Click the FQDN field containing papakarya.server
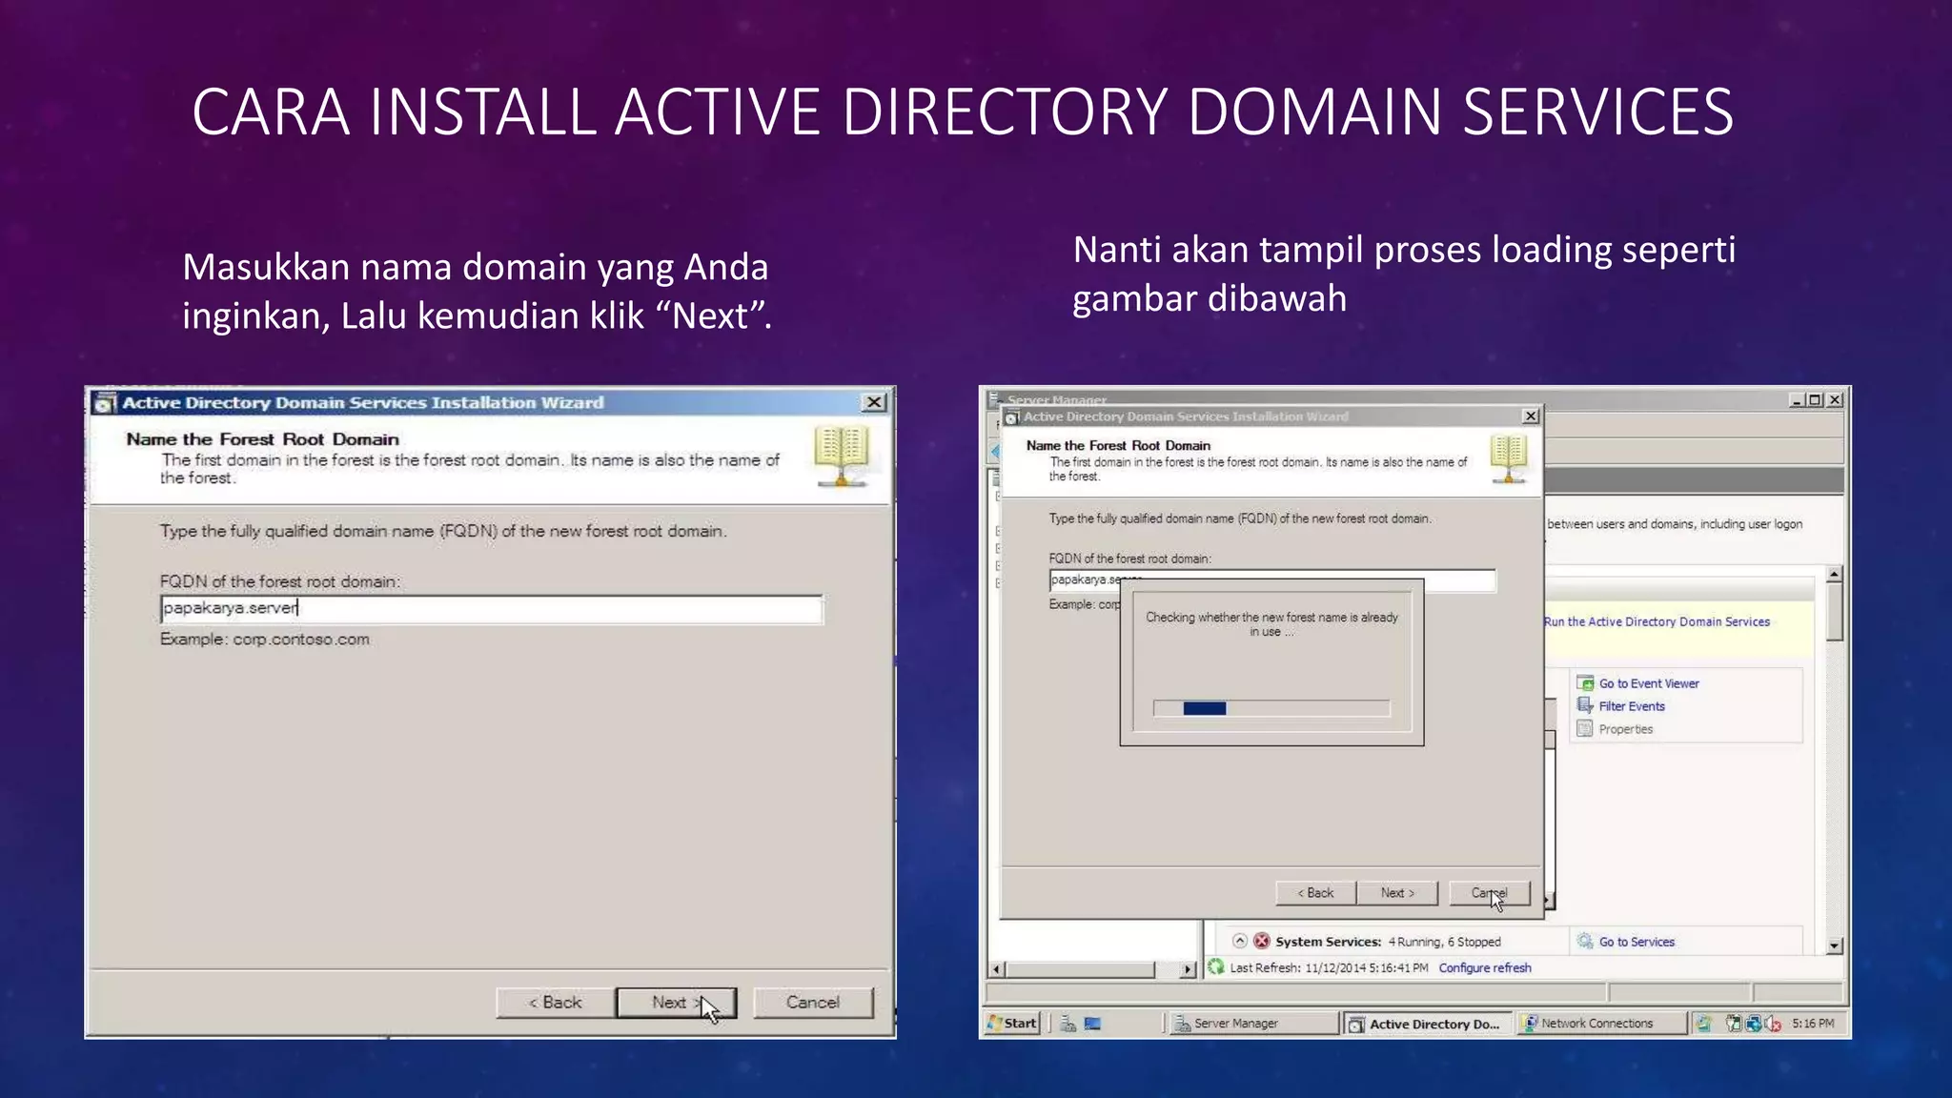The image size is (1952, 1098). (491, 609)
